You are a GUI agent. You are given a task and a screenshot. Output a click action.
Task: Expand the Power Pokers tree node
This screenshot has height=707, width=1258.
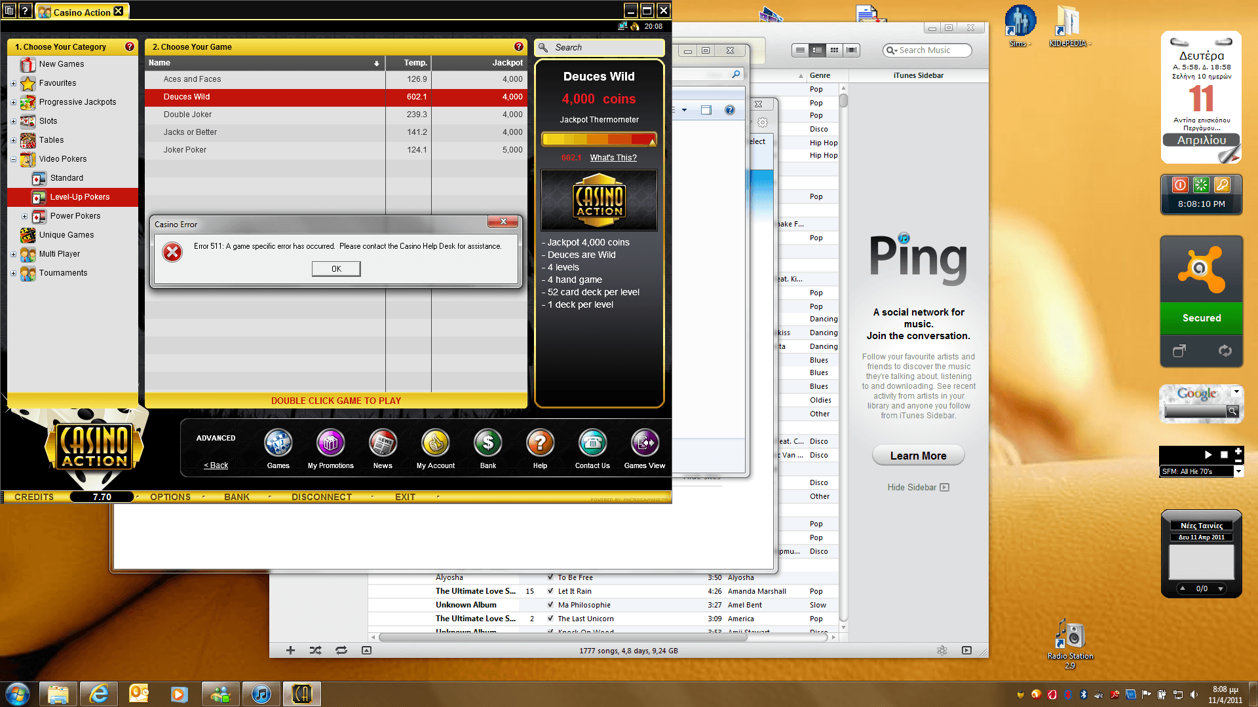coord(24,216)
